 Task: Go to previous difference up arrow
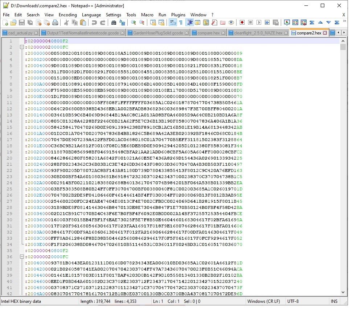click(x=320, y=22)
